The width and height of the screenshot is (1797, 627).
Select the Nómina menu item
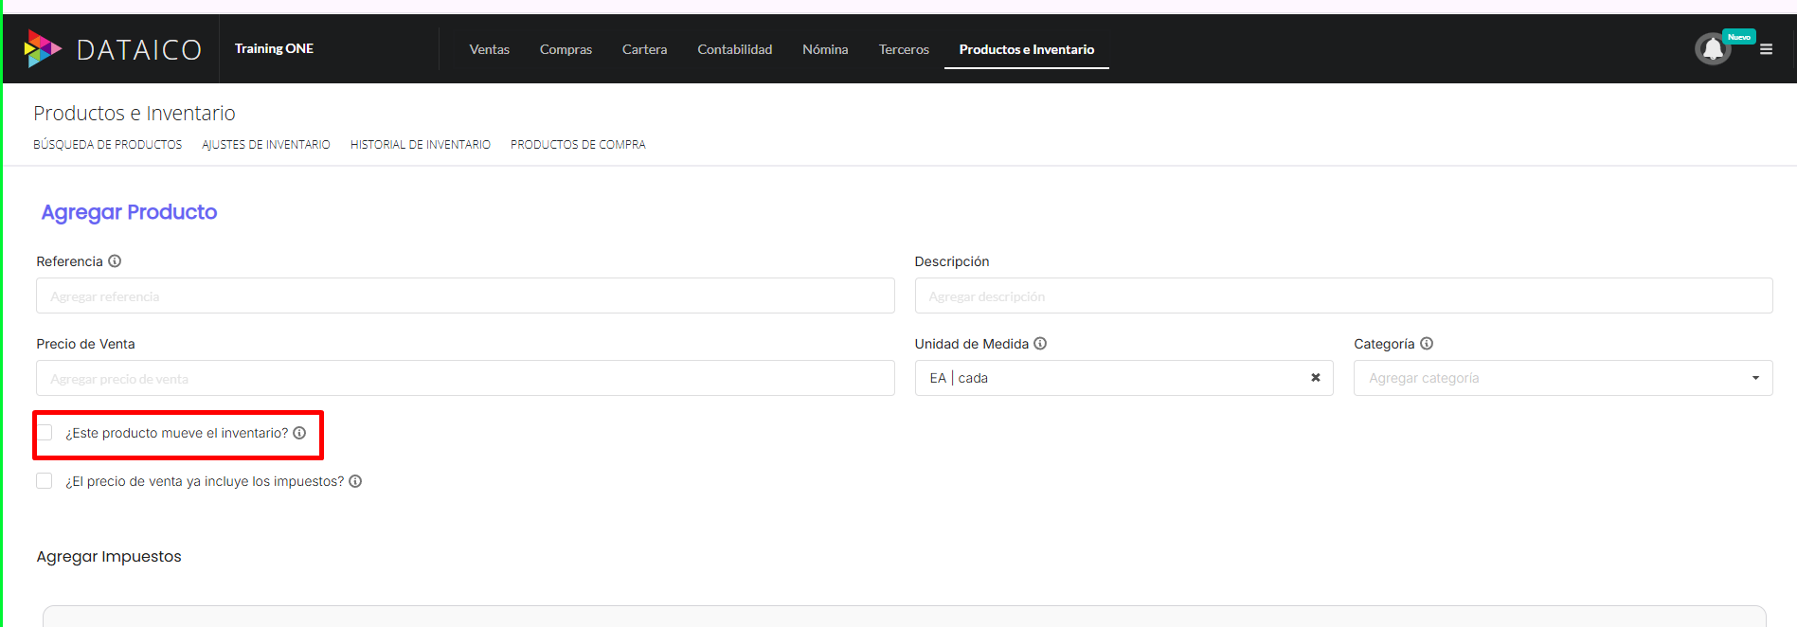825,49
